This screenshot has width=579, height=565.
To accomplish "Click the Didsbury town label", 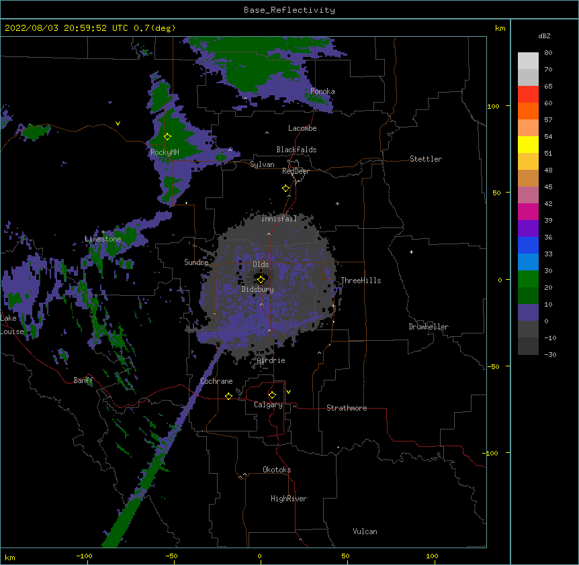I will point(258,289).
